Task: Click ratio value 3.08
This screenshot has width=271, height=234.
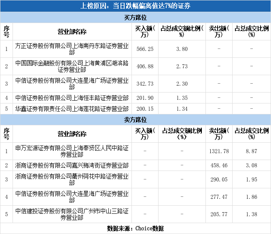Action: (252, 165)
